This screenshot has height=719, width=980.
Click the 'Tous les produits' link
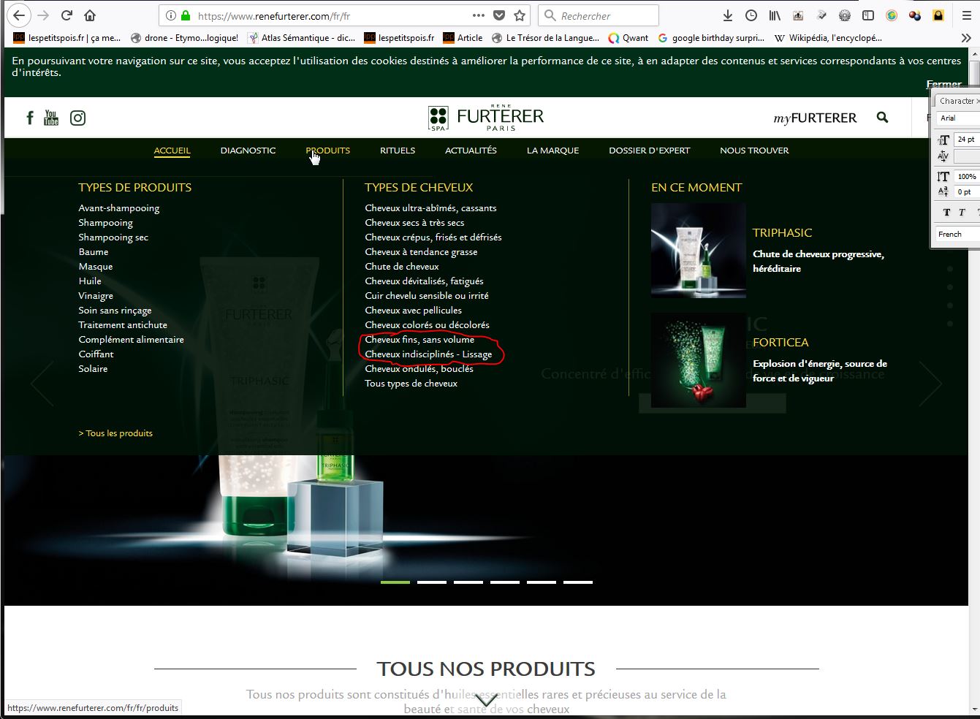point(116,433)
